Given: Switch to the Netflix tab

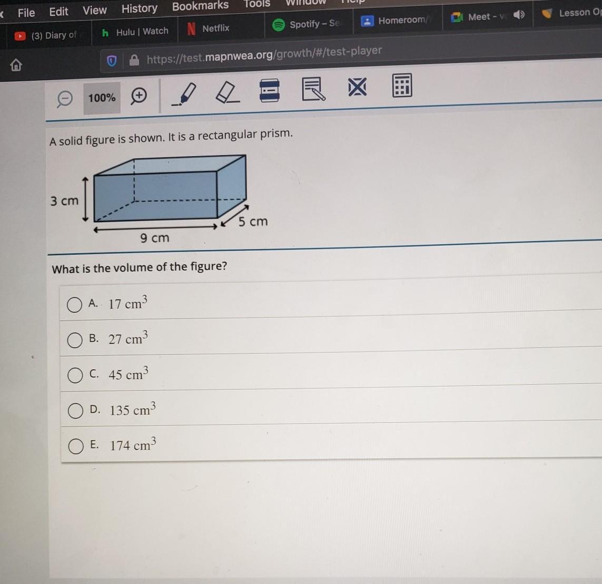Looking at the screenshot, I should (222, 28).
